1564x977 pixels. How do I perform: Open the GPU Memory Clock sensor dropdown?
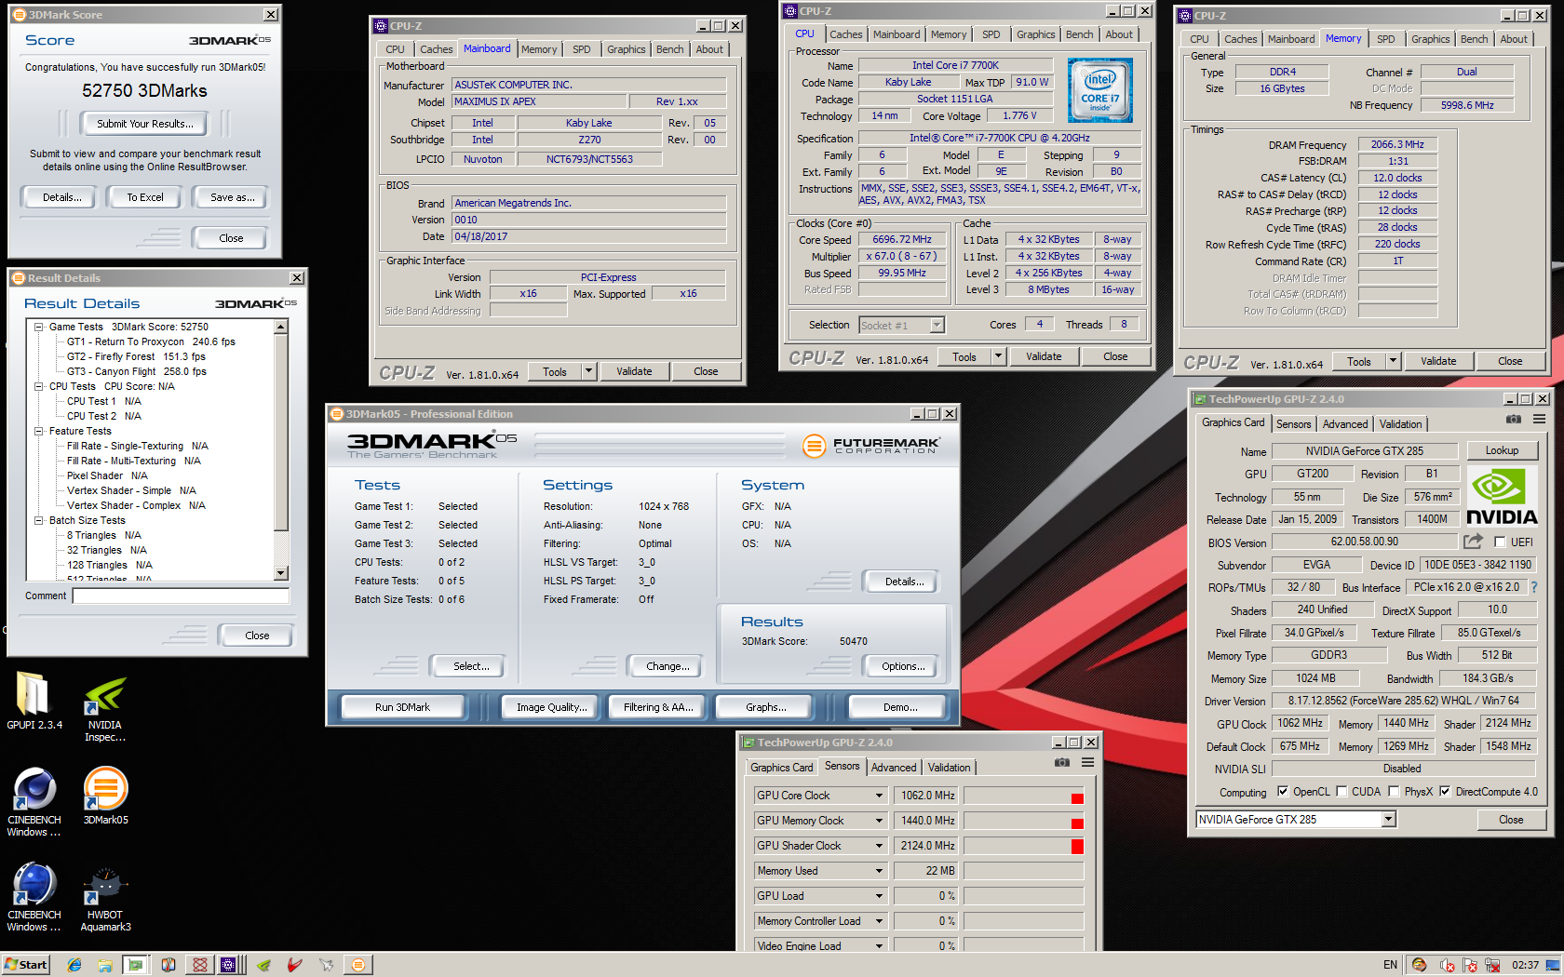(879, 821)
